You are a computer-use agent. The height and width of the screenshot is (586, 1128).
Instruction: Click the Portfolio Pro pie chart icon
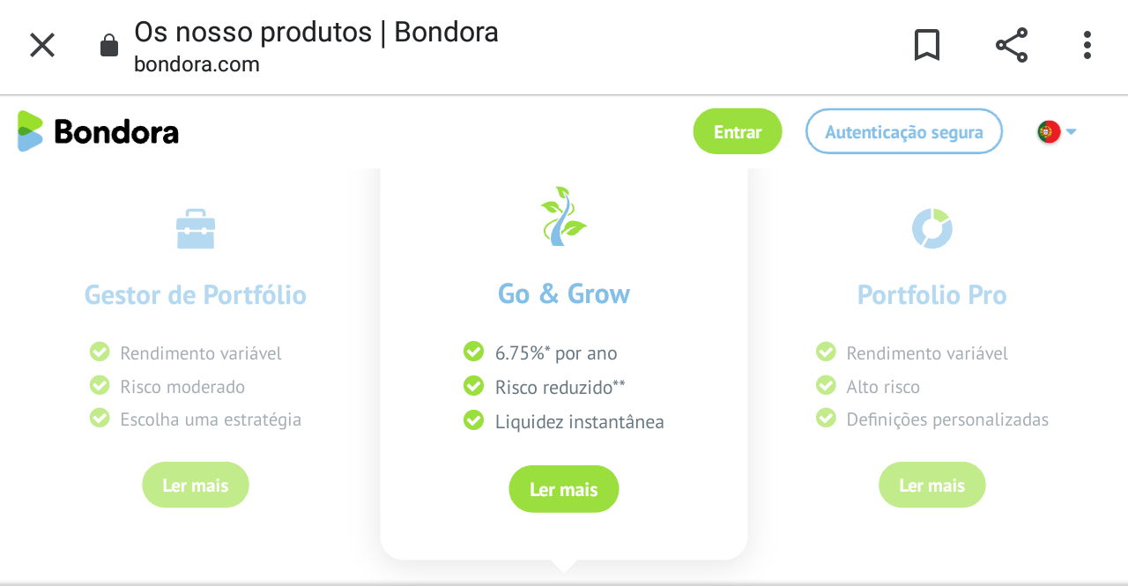[931, 228]
